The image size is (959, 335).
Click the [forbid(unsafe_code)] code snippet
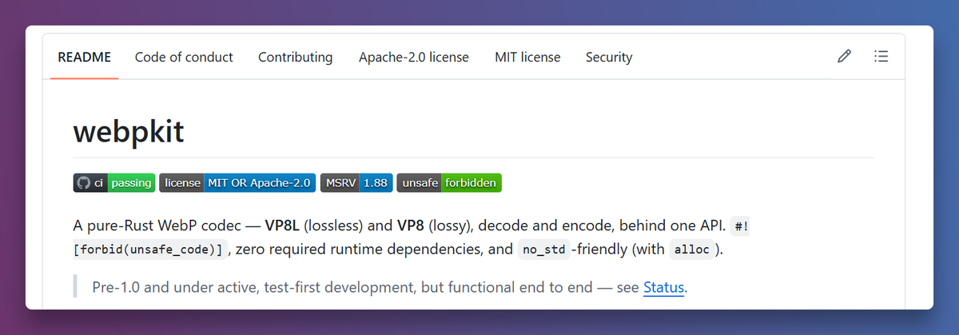[x=150, y=249]
